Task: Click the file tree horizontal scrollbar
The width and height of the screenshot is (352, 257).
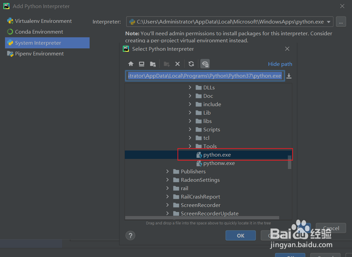Action: 202,218
